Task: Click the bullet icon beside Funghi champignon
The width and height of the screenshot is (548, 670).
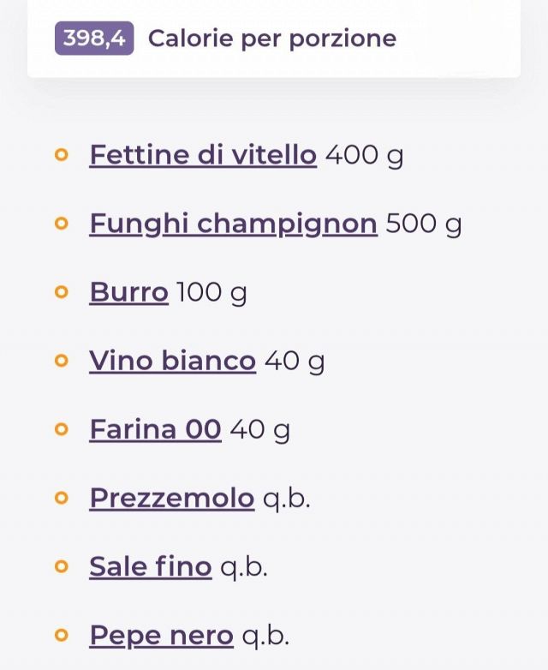Action: pyautogui.click(x=62, y=224)
